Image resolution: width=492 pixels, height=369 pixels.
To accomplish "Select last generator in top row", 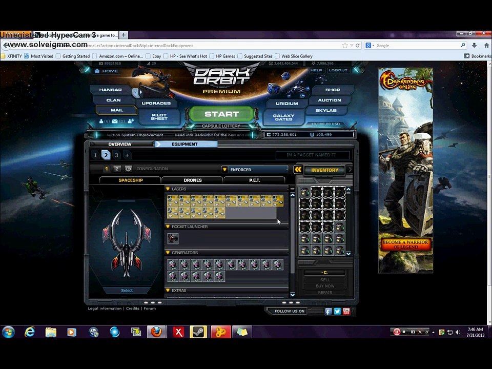I will pyautogui.click(x=278, y=264).
